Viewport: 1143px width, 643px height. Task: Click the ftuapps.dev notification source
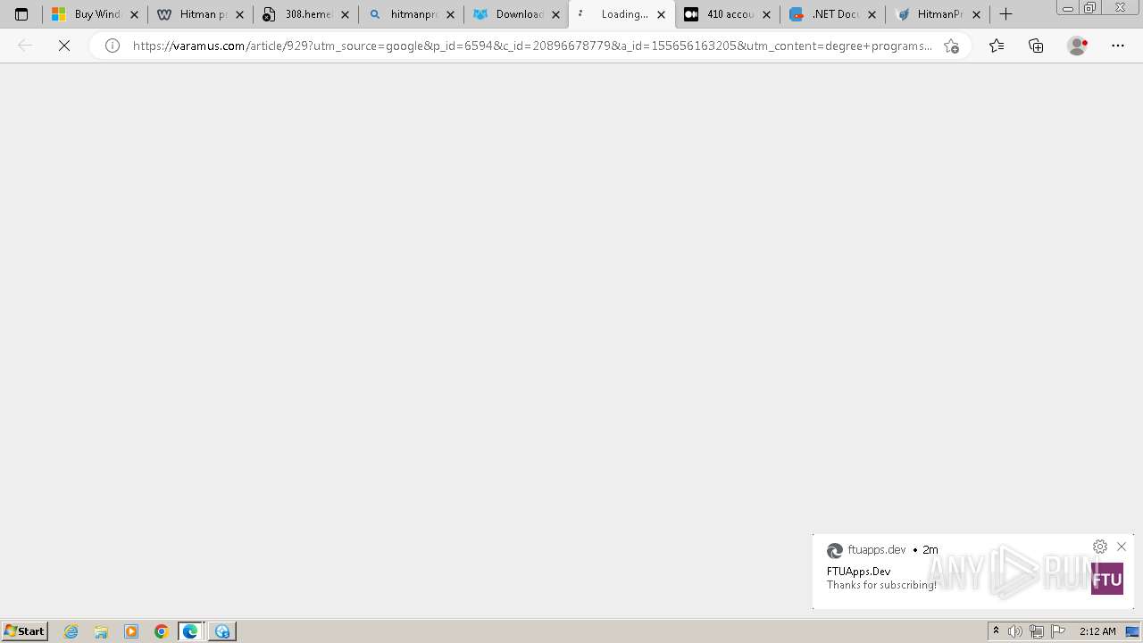pos(877,550)
